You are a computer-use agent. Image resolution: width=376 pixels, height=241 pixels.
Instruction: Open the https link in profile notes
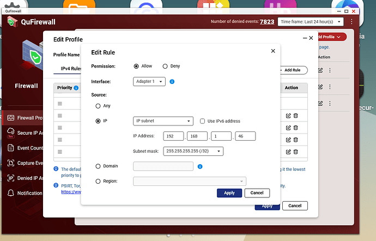click(71, 192)
